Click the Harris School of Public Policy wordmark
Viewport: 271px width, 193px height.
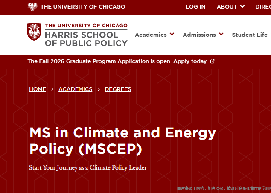click(x=86, y=35)
